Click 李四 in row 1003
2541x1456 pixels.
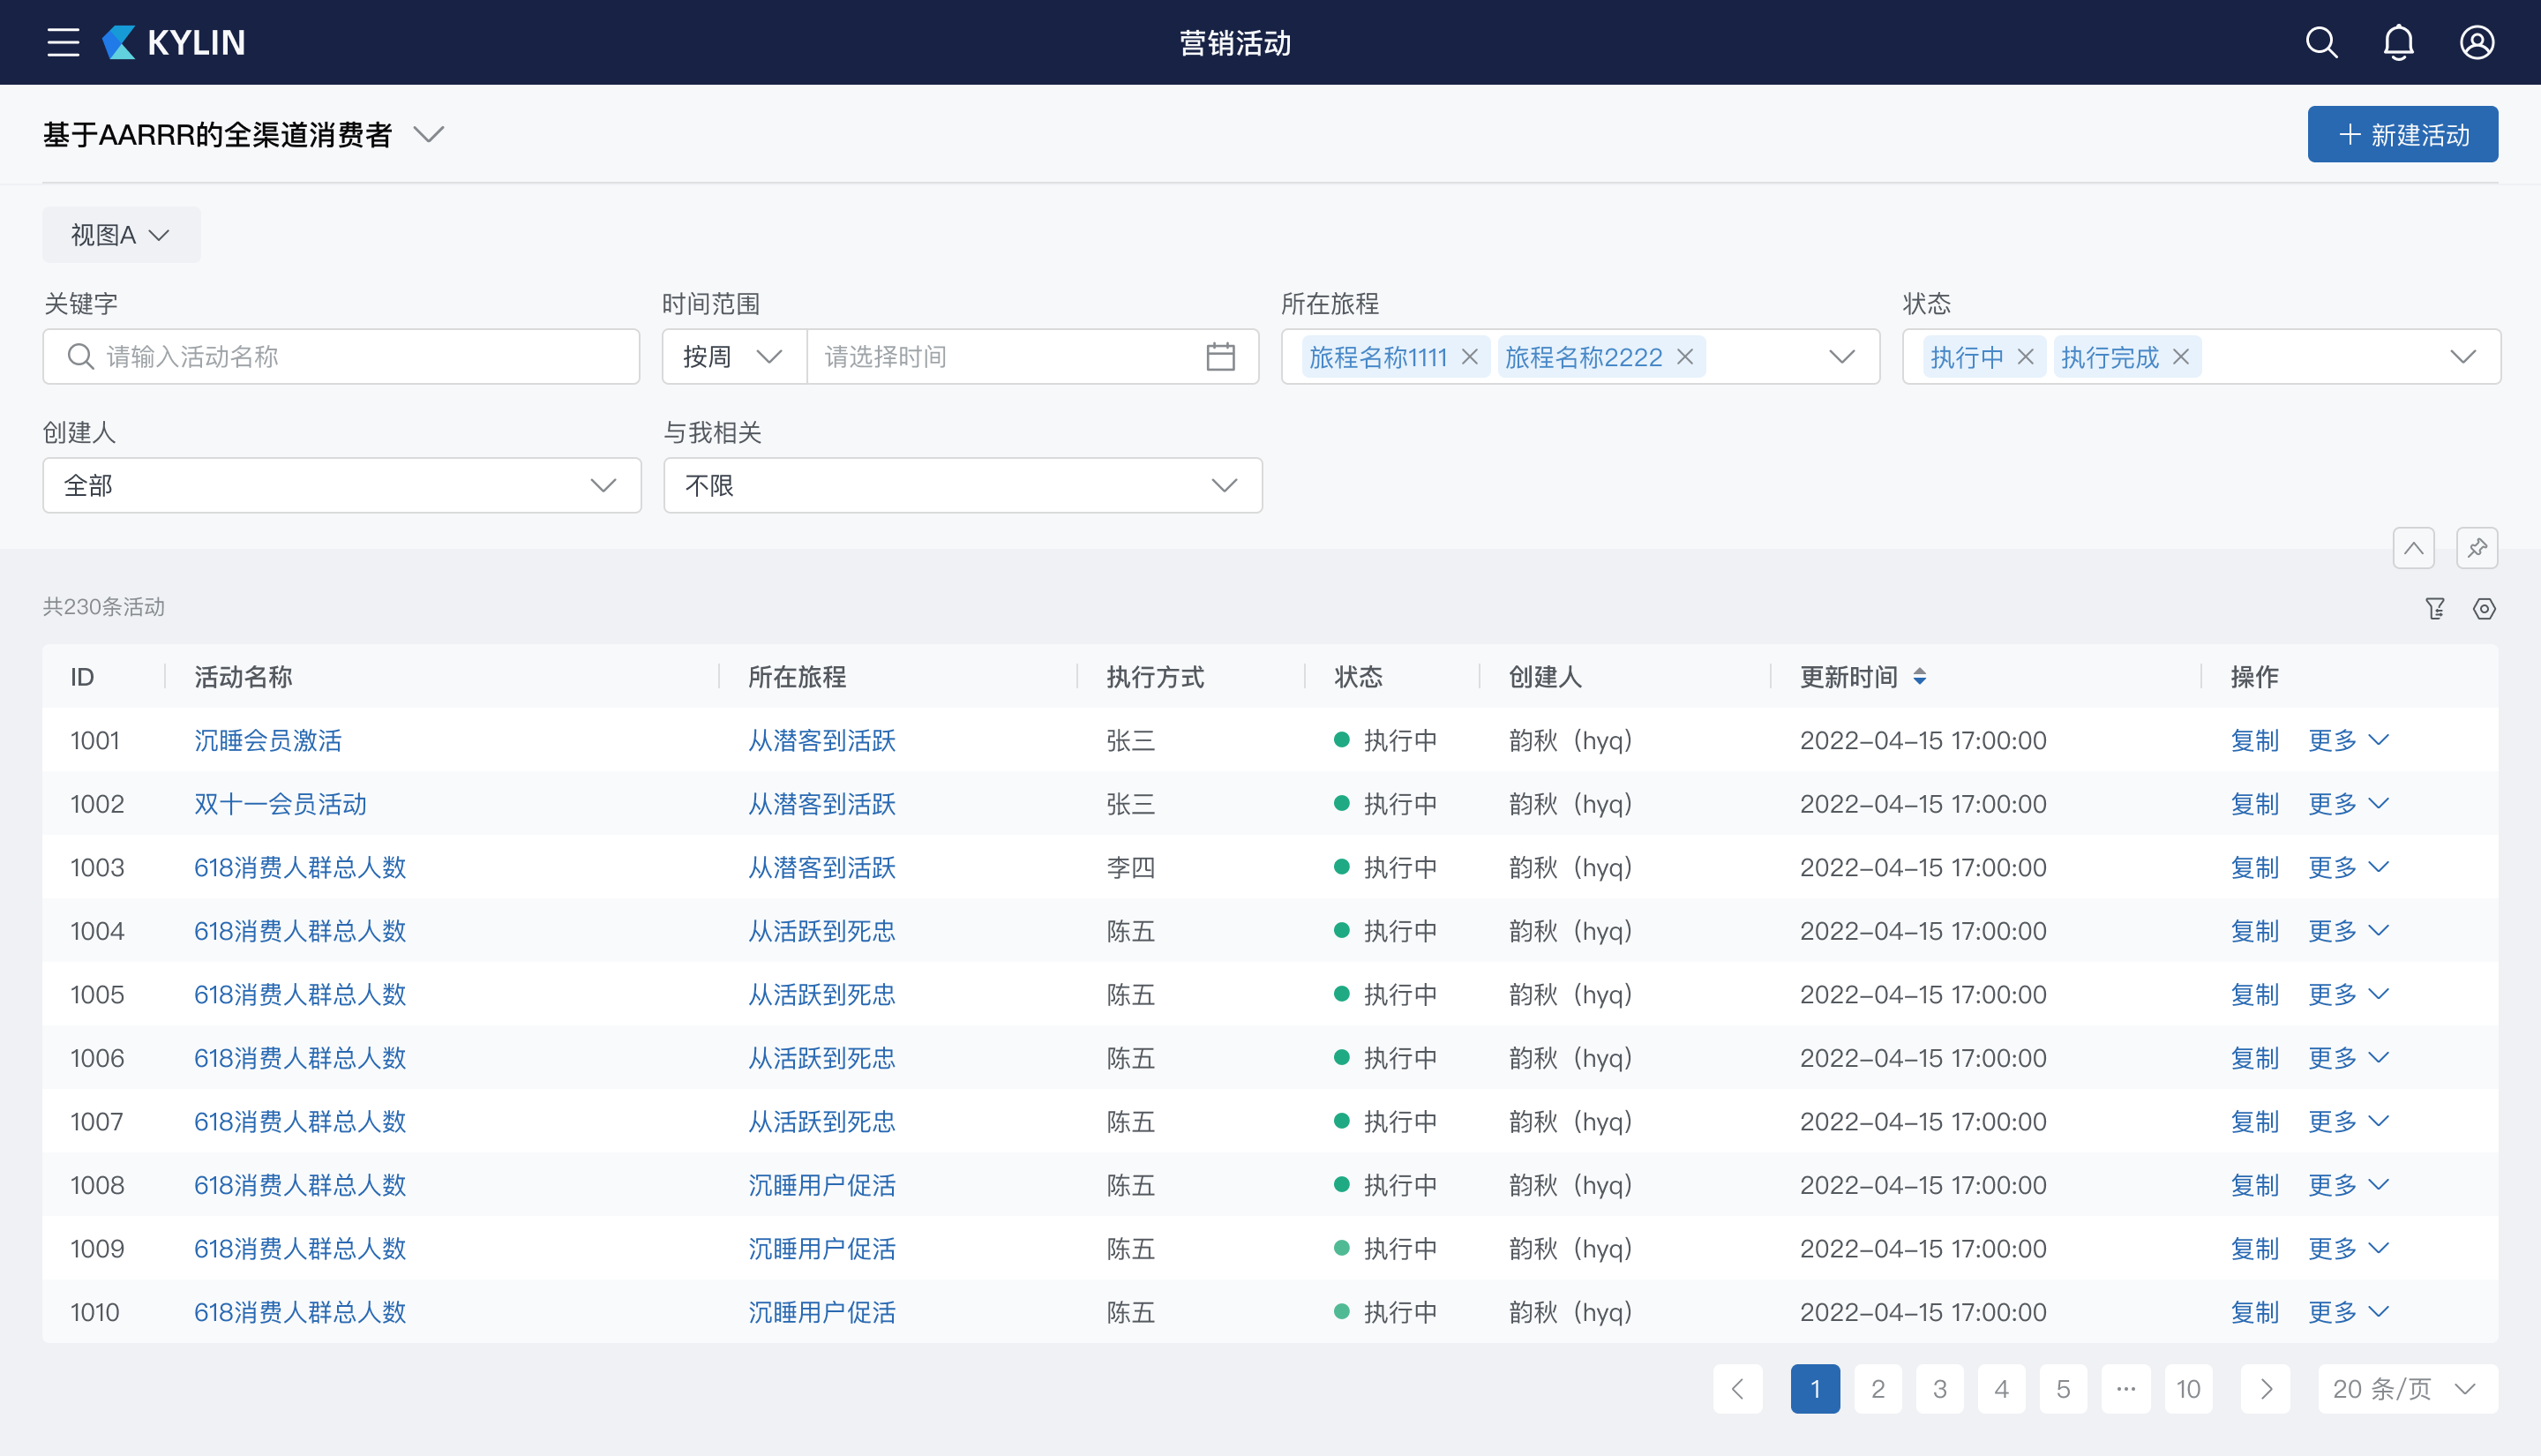1130,867
